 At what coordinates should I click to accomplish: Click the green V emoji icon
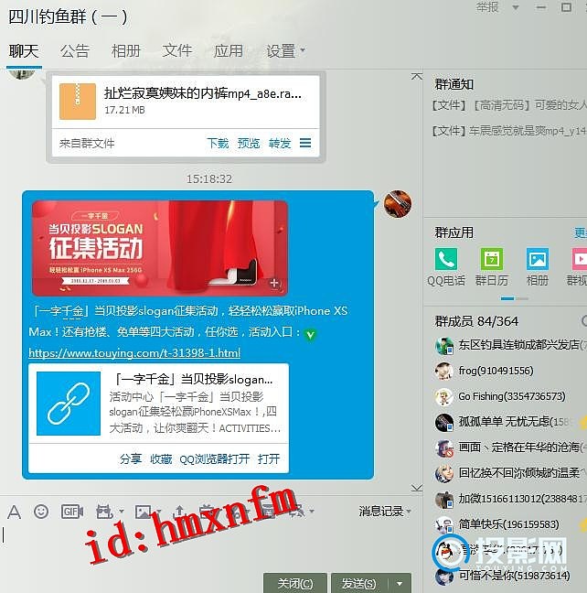(x=310, y=334)
